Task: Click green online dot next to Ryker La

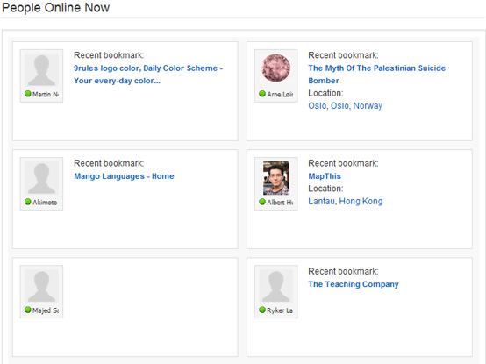Action: click(262, 310)
